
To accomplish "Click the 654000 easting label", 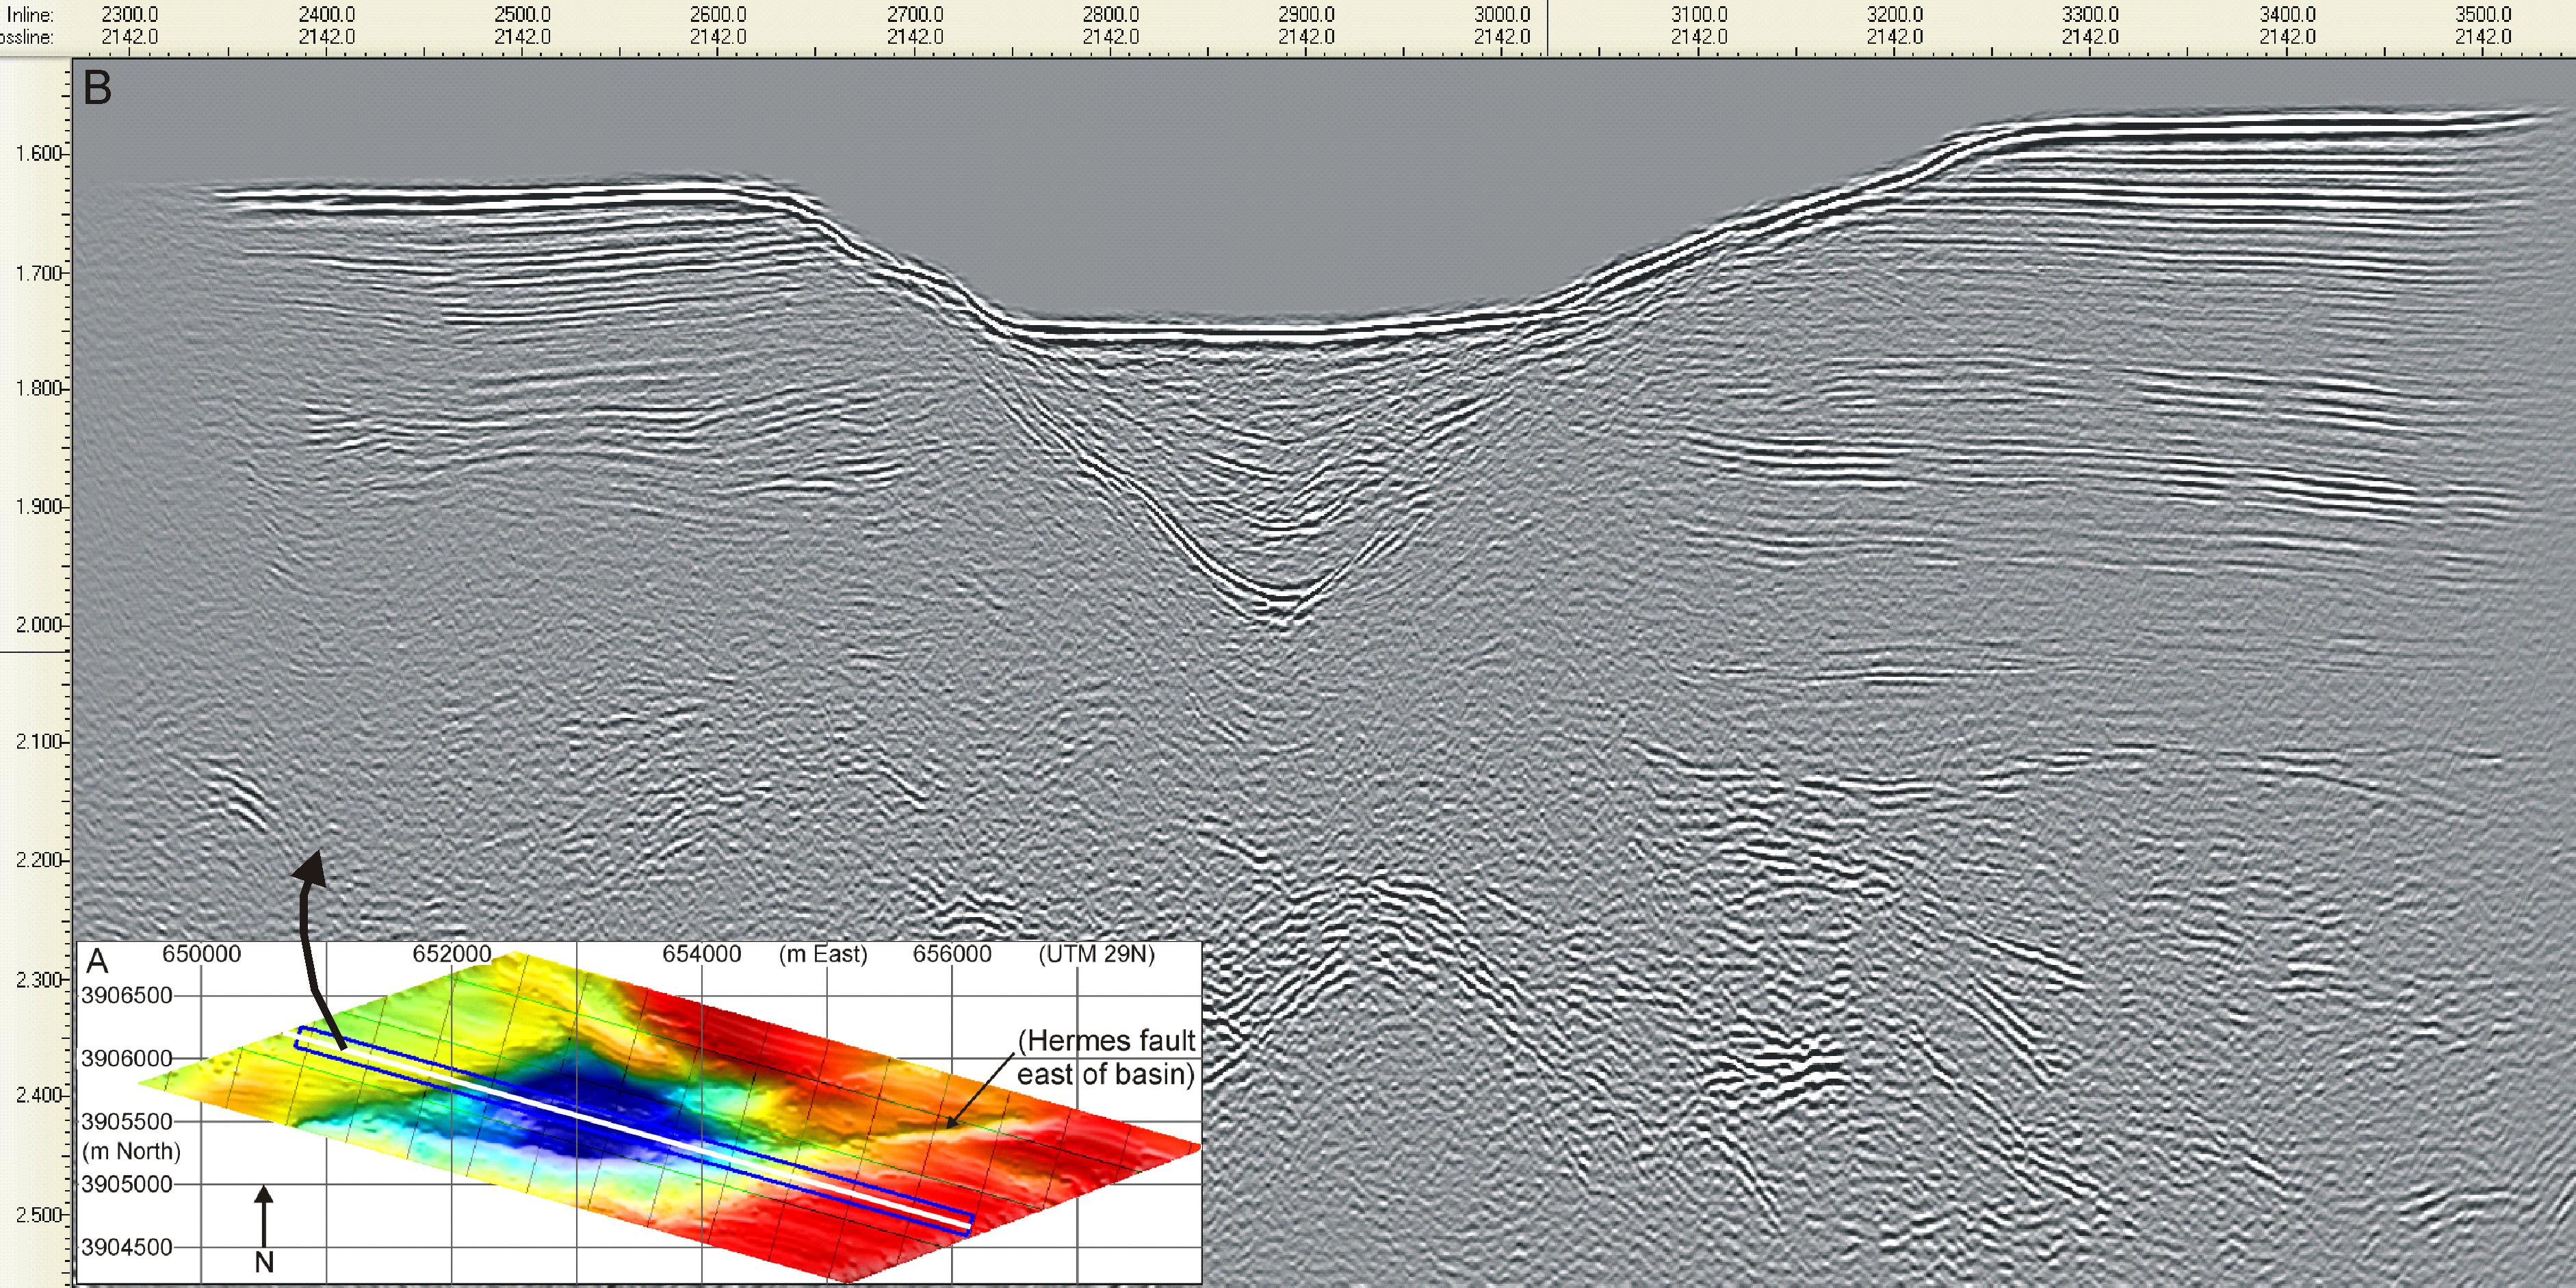I will click(x=701, y=954).
